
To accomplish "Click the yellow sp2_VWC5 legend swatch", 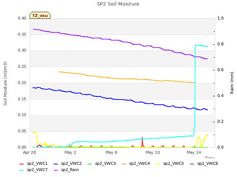I will pos(158,164).
